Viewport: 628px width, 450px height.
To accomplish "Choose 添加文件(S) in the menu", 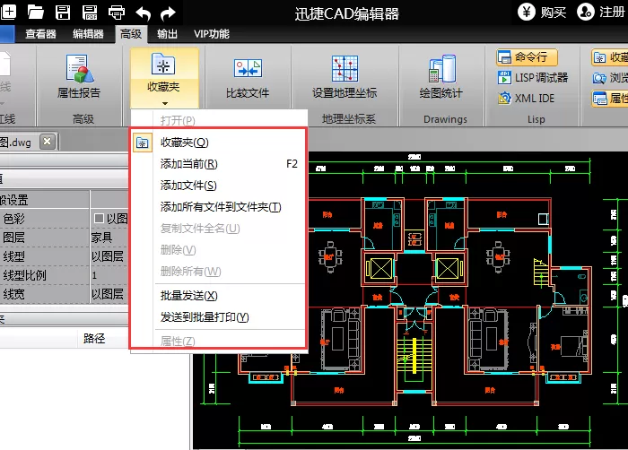I will point(218,186).
